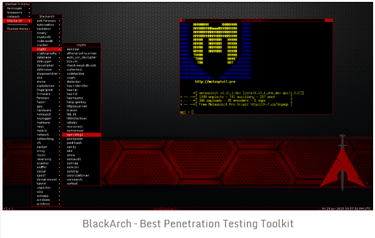The image size is (375, 238).
Task: Open the honeypot category
Action: pyautogui.click(x=47, y=114)
